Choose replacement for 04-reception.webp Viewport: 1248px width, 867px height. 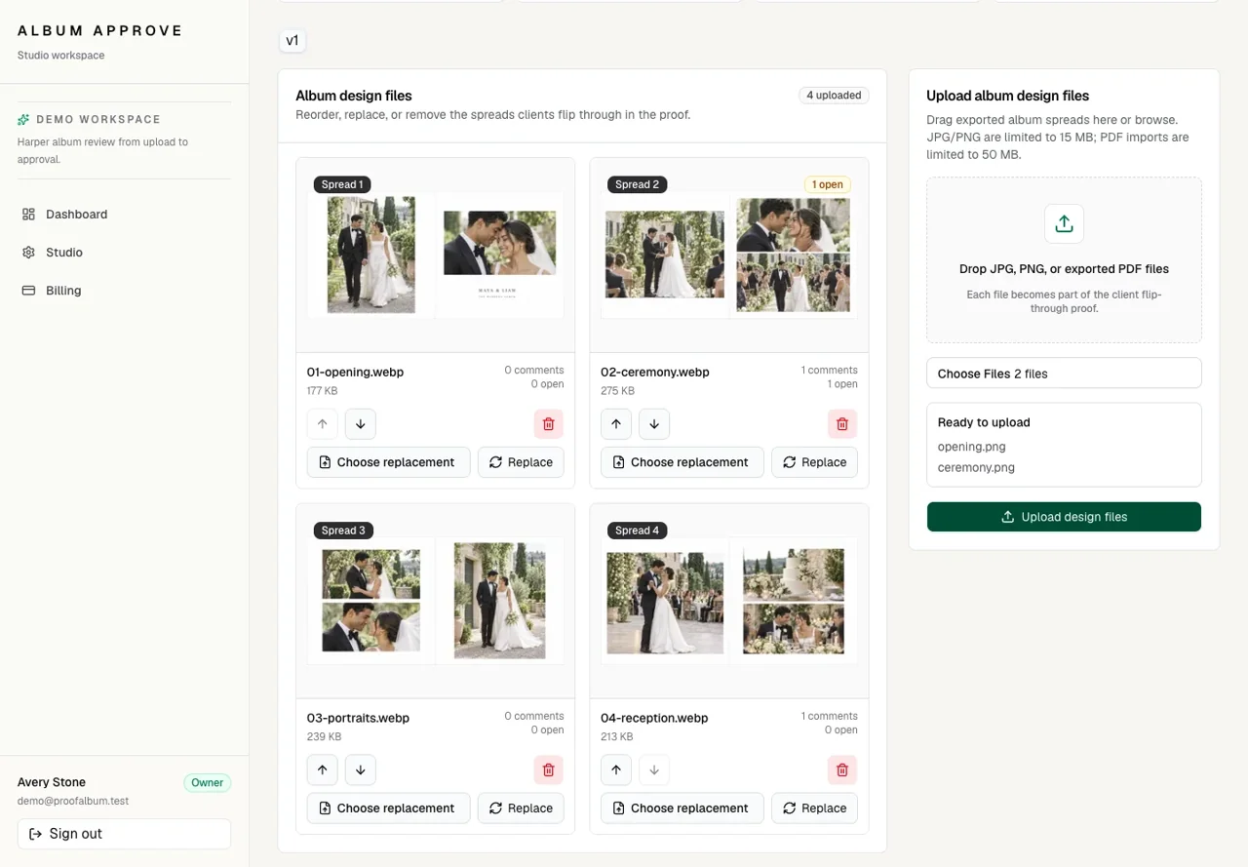682,808
